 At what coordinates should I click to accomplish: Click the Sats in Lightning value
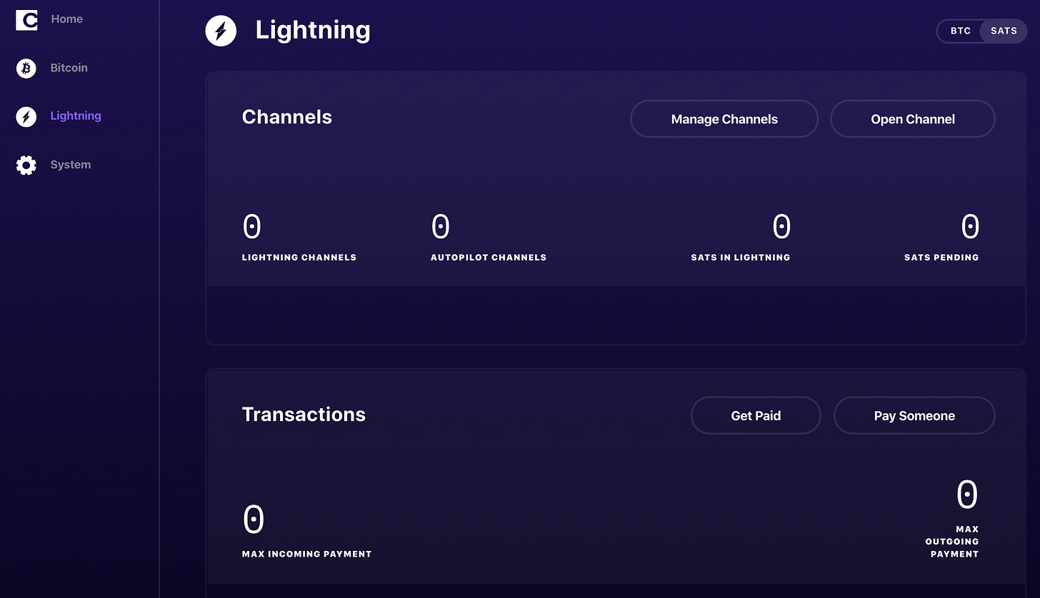[x=781, y=227]
